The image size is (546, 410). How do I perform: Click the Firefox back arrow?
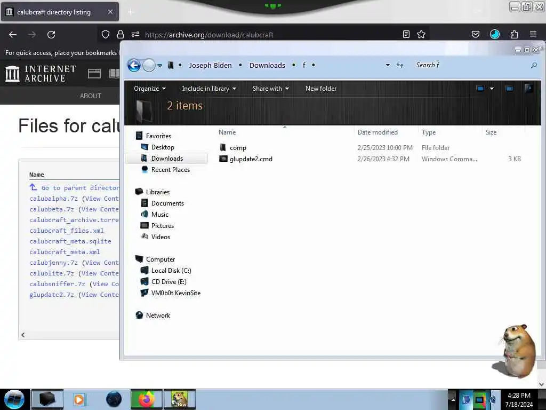pyautogui.click(x=13, y=35)
